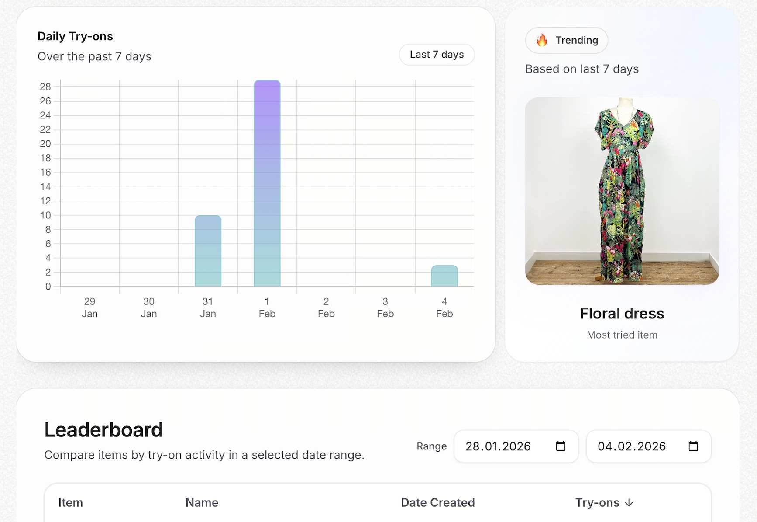Click the Floral dress item name
The image size is (757, 522).
(x=622, y=313)
